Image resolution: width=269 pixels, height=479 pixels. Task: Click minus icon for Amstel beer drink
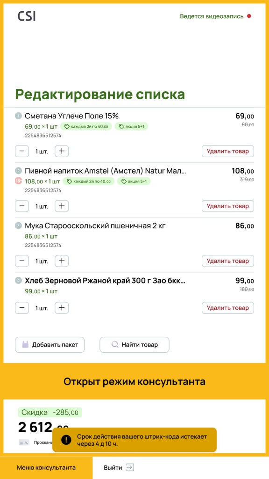(x=22, y=206)
